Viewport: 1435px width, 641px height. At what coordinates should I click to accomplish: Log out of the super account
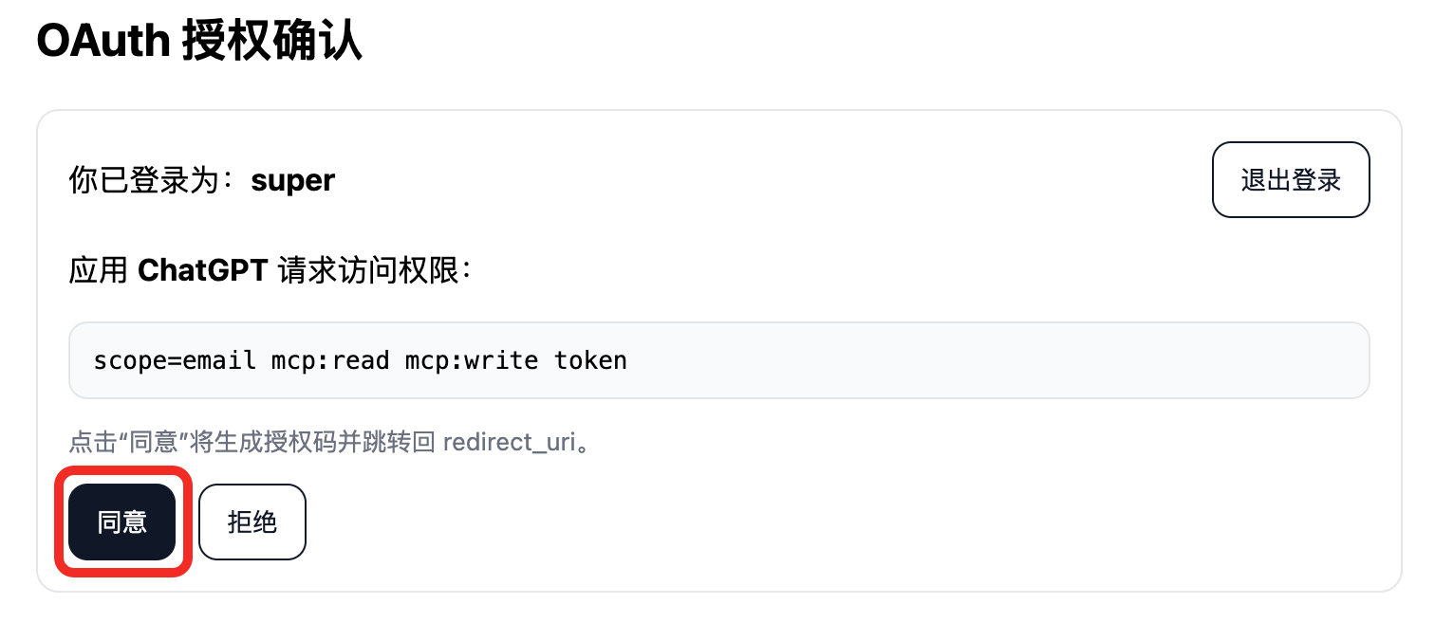click(x=1290, y=179)
